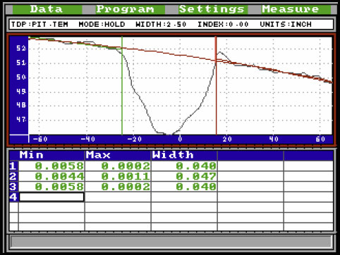Select the empty Min cell in row 4

click(51, 197)
